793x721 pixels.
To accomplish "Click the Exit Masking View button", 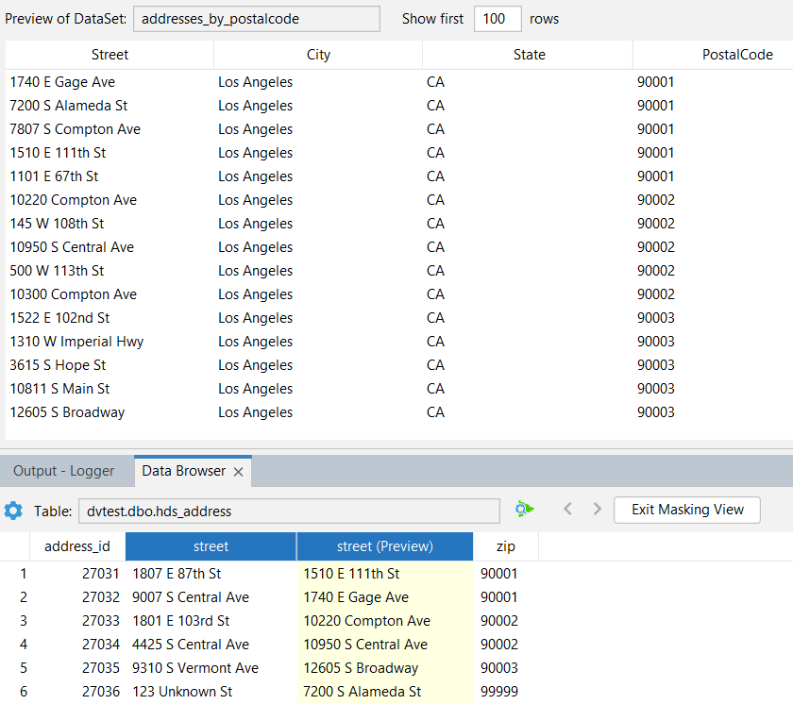I will (x=687, y=510).
